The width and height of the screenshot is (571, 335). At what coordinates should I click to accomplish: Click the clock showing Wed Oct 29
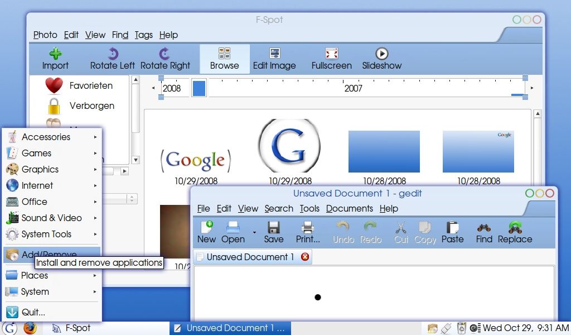(526, 328)
